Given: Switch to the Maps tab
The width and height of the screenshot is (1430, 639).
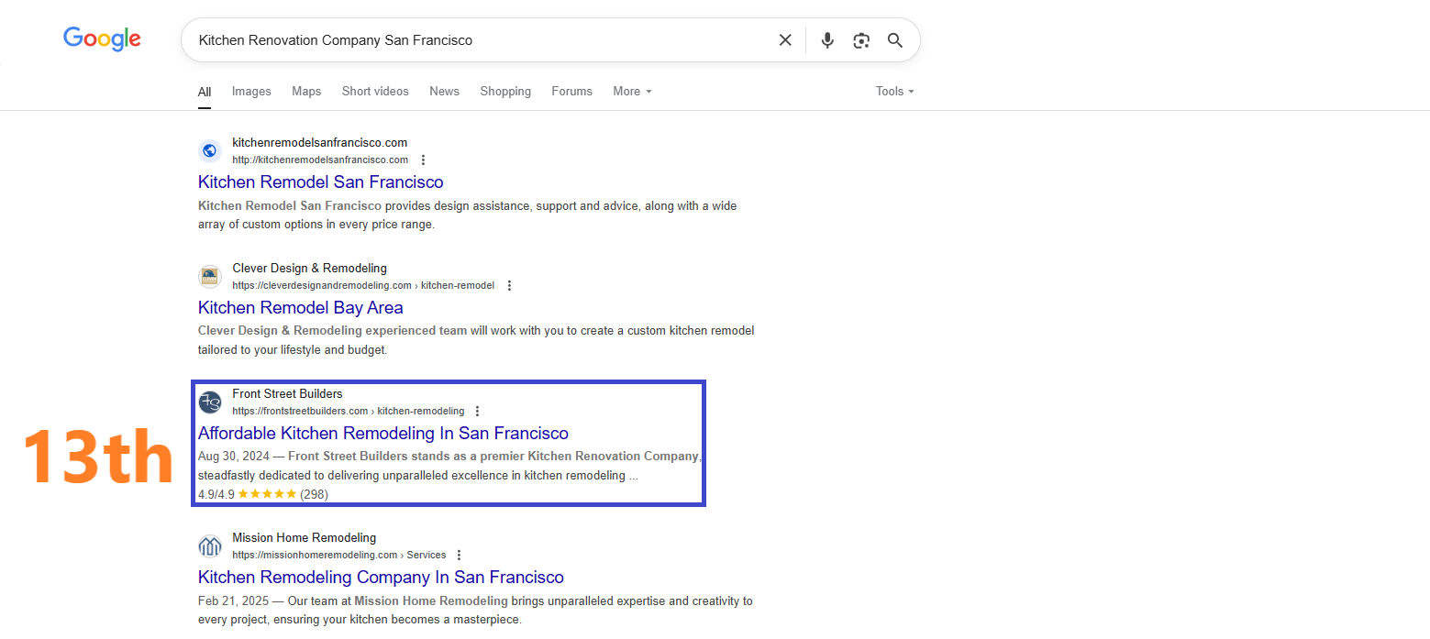Looking at the screenshot, I should (x=306, y=91).
